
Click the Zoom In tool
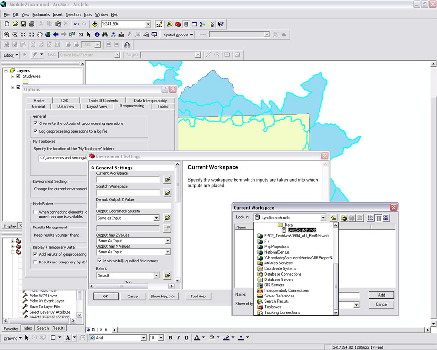click(7, 35)
